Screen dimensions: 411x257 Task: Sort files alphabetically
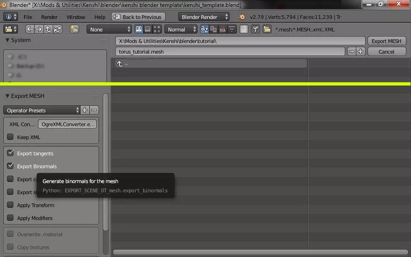[204, 29]
